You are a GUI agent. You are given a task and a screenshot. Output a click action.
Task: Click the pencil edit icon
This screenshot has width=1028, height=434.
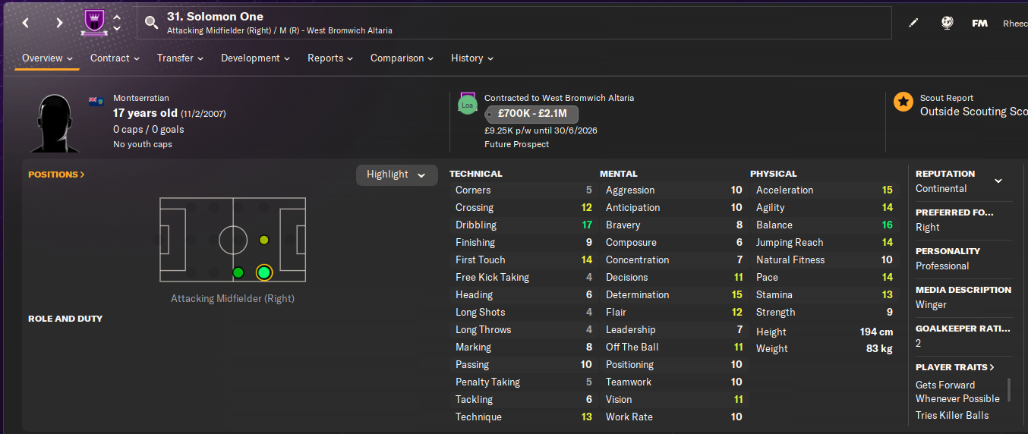point(913,23)
